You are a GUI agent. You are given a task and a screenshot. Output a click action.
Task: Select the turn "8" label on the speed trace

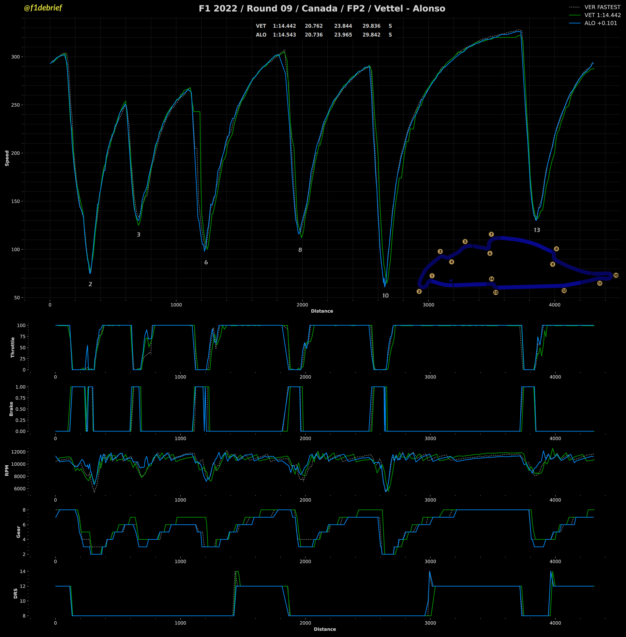click(x=300, y=250)
